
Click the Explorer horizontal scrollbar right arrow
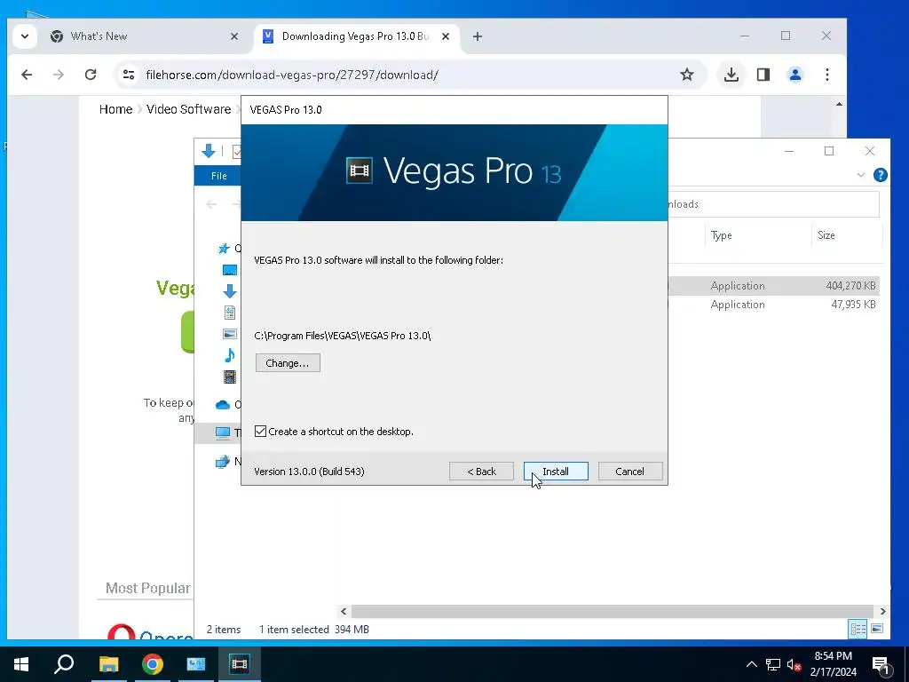click(x=882, y=611)
